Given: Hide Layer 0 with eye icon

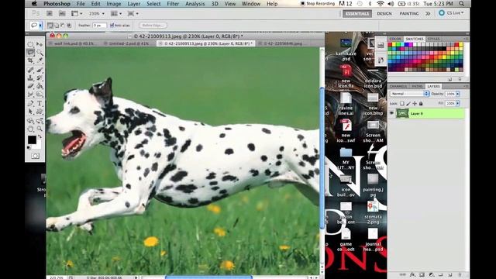Looking at the screenshot, I should point(391,113).
